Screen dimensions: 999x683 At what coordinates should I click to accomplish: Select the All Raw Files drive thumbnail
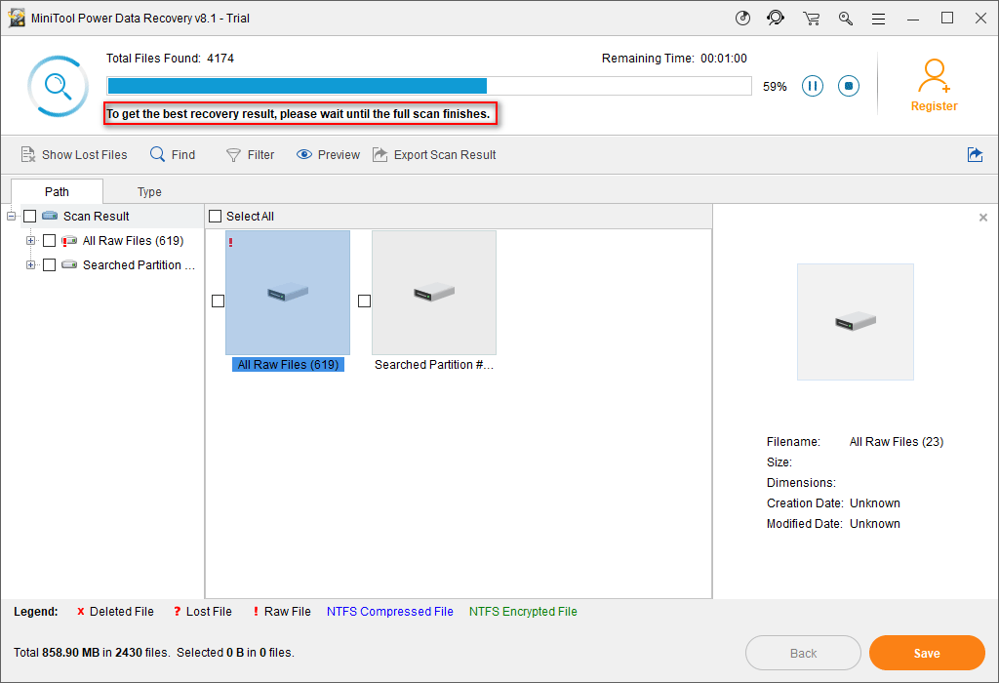click(288, 293)
